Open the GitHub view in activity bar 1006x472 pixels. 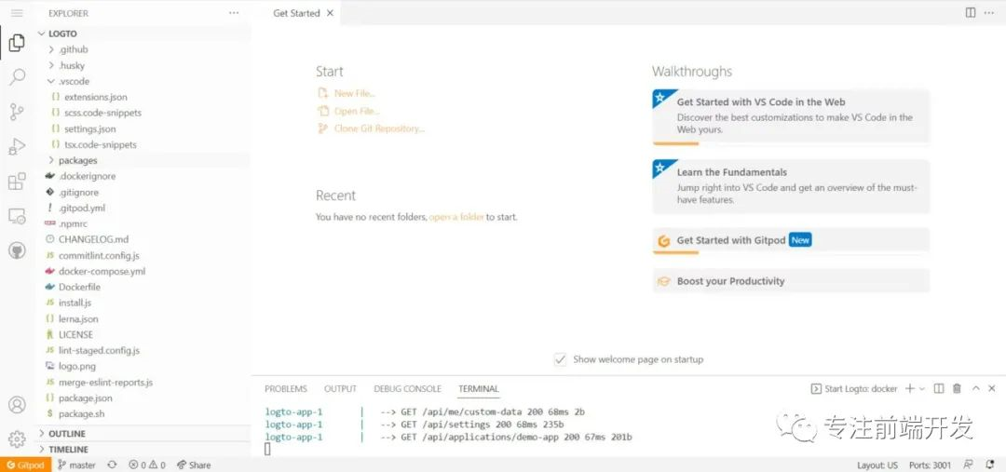click(17, 250)
